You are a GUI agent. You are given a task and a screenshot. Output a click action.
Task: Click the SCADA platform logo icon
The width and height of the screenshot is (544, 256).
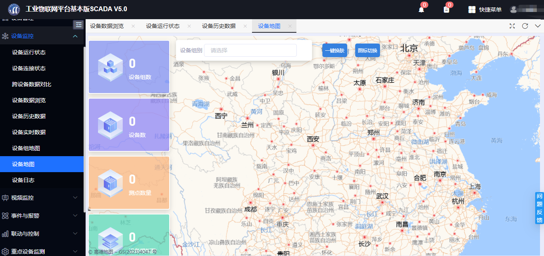click(14, 9)
